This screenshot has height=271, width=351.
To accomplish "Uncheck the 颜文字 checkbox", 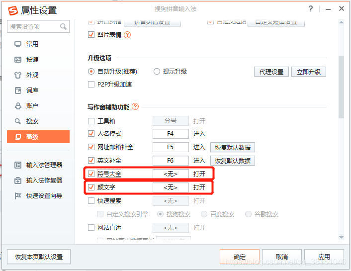I will (91, 187).
